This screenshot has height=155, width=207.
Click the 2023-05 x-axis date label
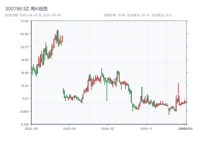70,128
